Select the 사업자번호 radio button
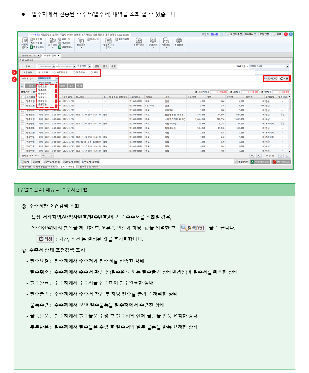The width and height of the screenshot is (309, 373). 55,73
